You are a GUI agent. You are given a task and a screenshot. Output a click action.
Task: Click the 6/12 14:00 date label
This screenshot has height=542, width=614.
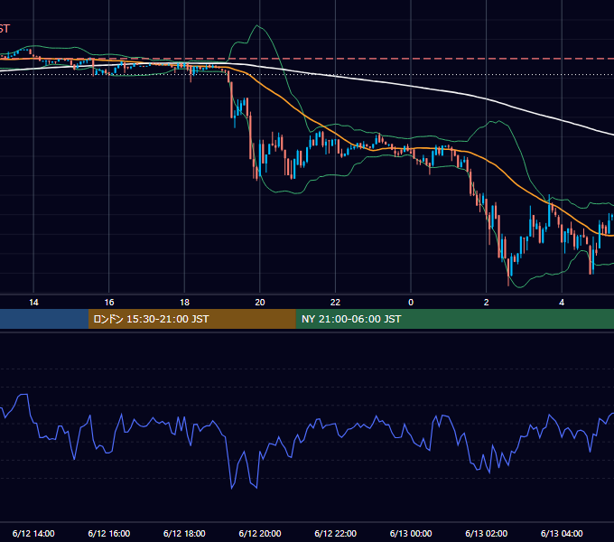33,533
